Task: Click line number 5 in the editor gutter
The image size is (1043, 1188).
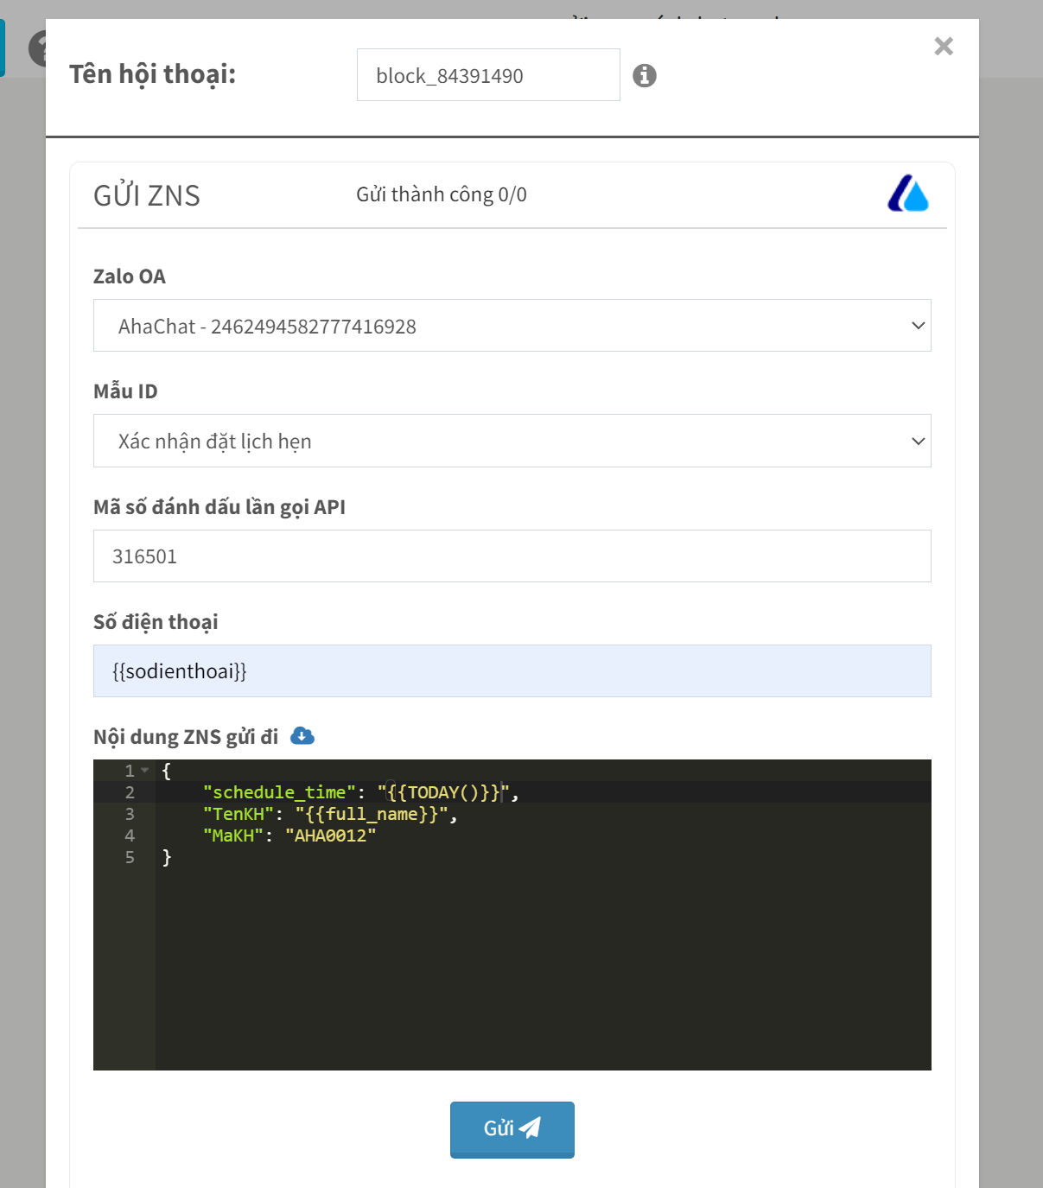Action: tap(130, 857)
